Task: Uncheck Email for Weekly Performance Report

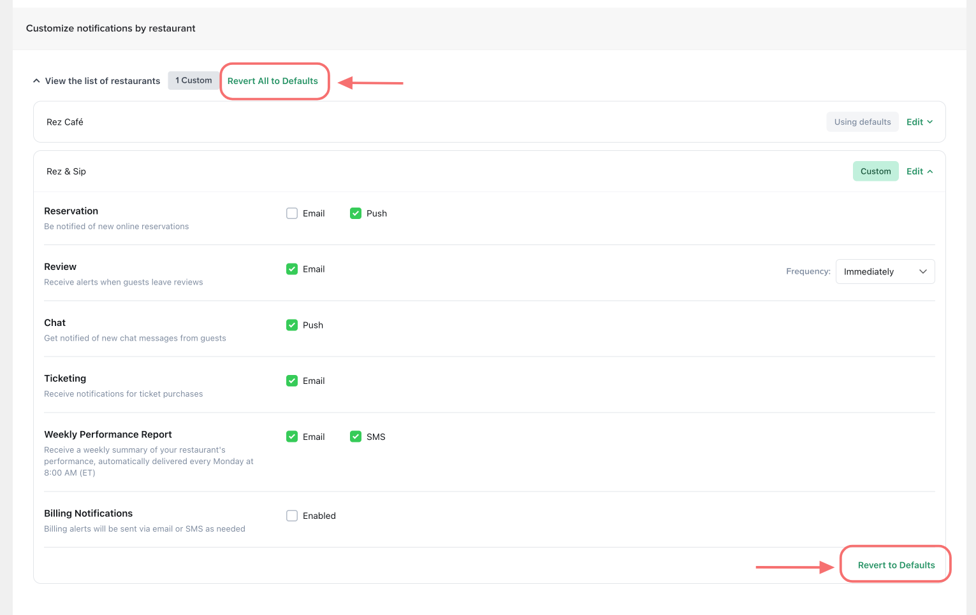Action: 292,437
